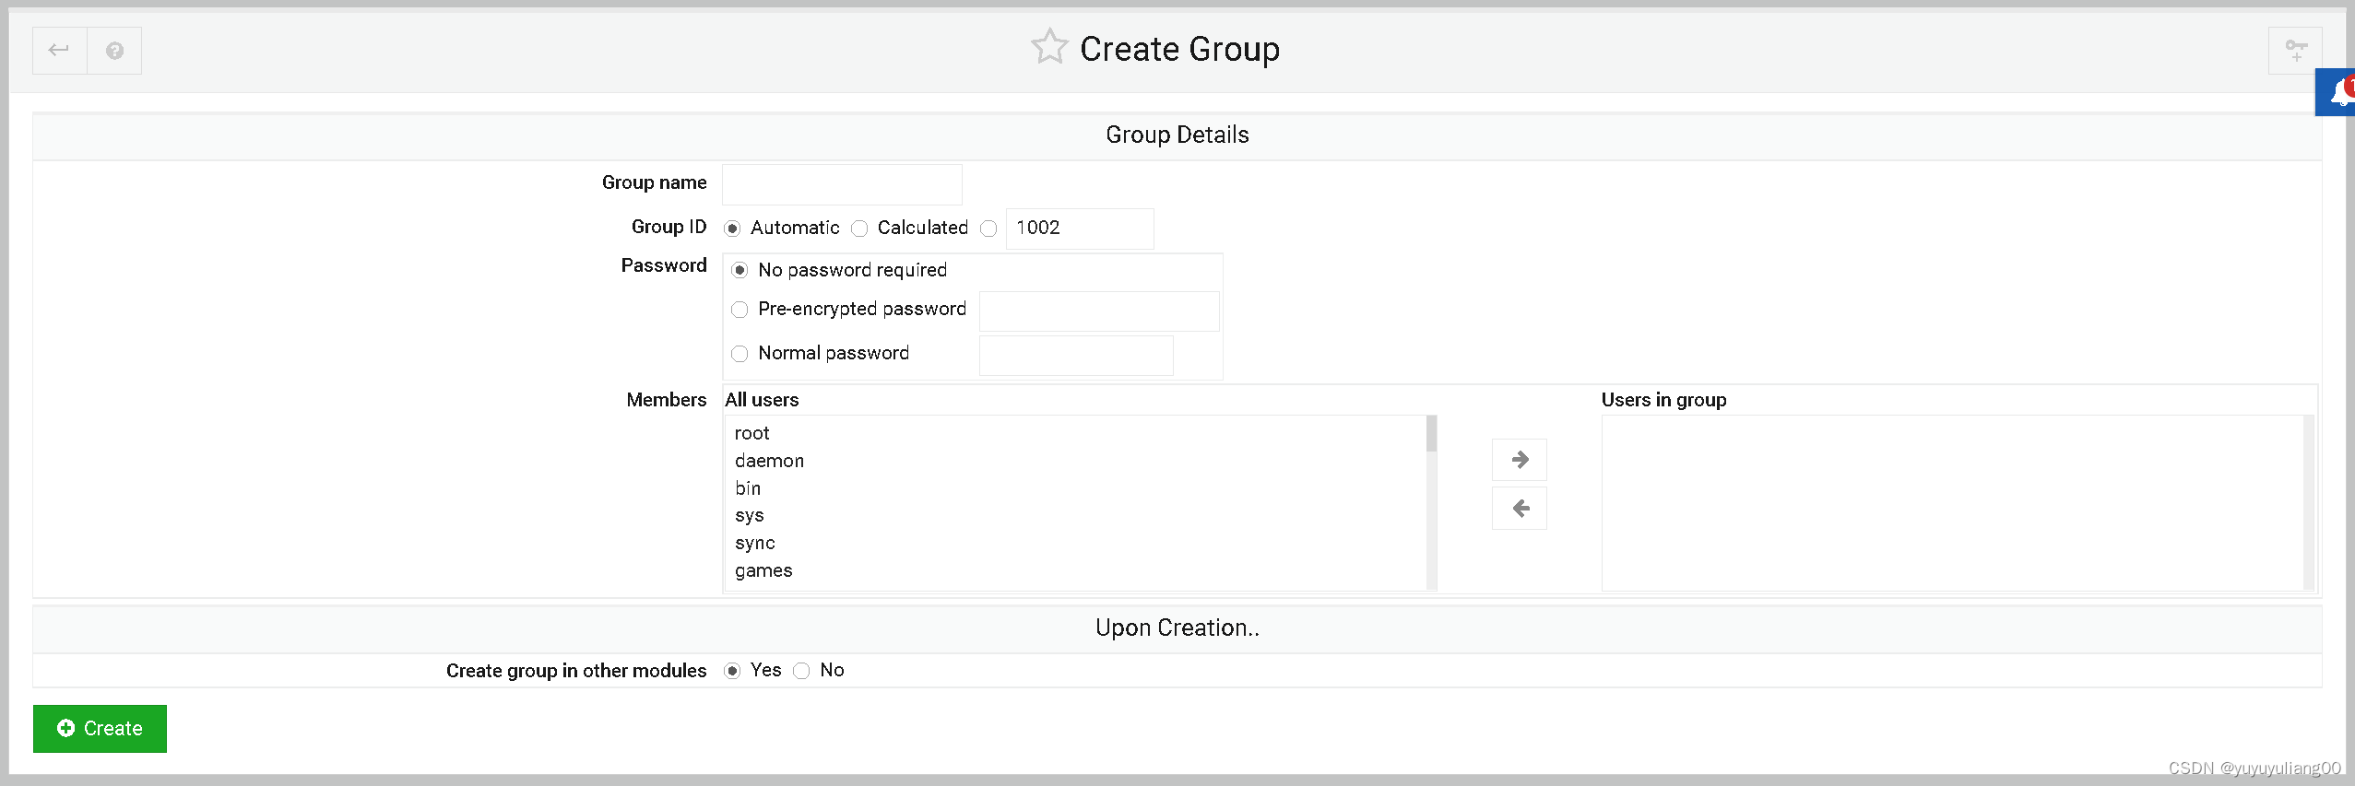
Task: Focus the Group ID field showing 1002
Action: point(1079,229)
